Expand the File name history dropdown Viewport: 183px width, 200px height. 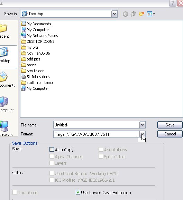143,125
